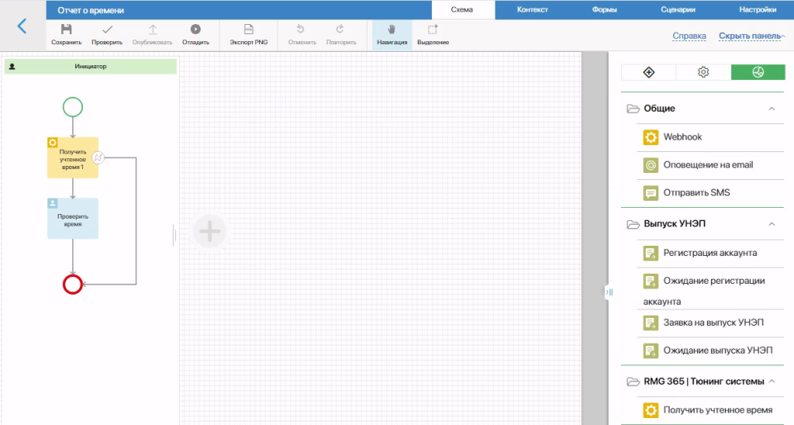Click the Общие folder icon
Image resolution: width=794 pixels, height=425 pixels.
pos(633,109)
